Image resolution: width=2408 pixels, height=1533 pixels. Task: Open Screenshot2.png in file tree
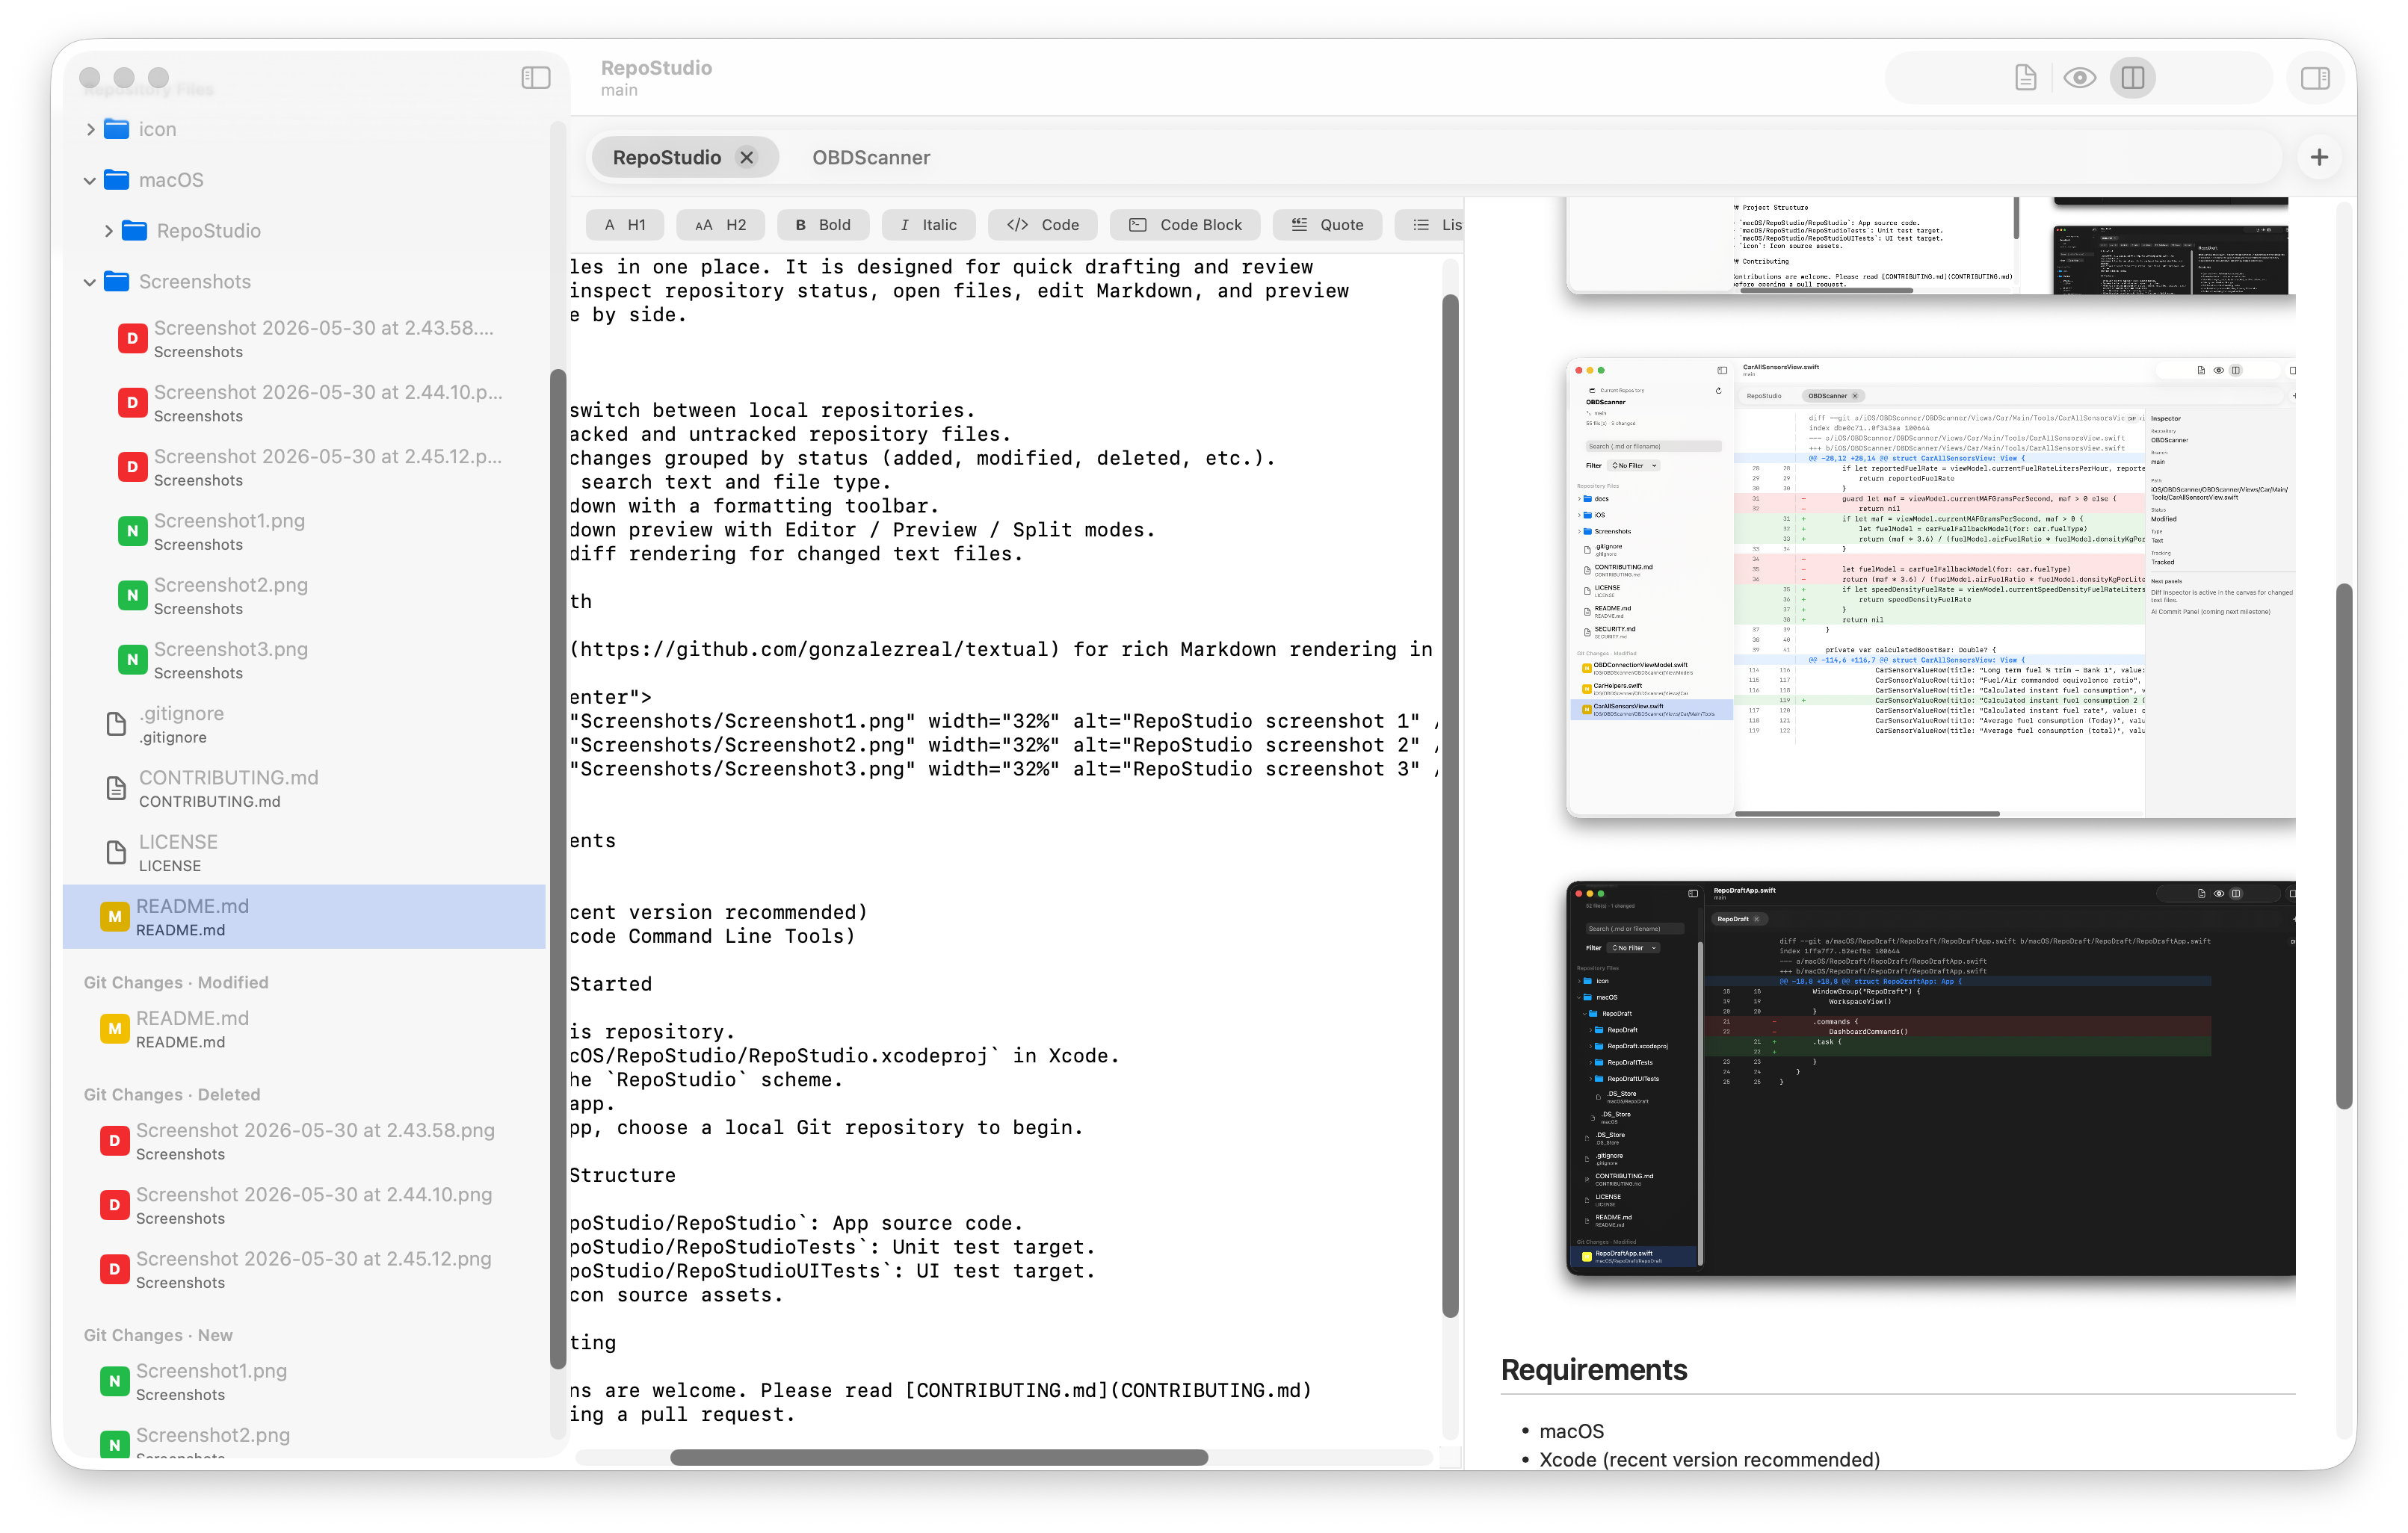[304, 595]
